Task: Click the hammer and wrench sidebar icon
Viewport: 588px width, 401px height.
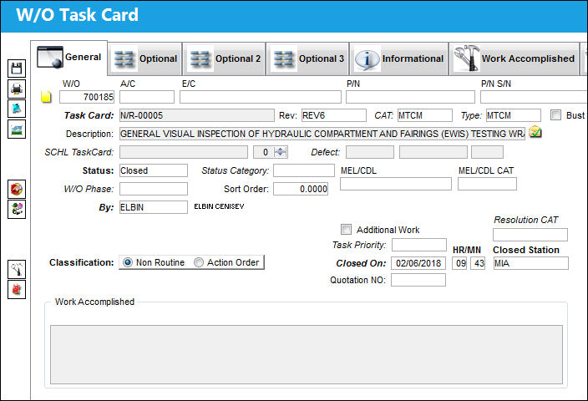Action: click(x=17, y=269)
